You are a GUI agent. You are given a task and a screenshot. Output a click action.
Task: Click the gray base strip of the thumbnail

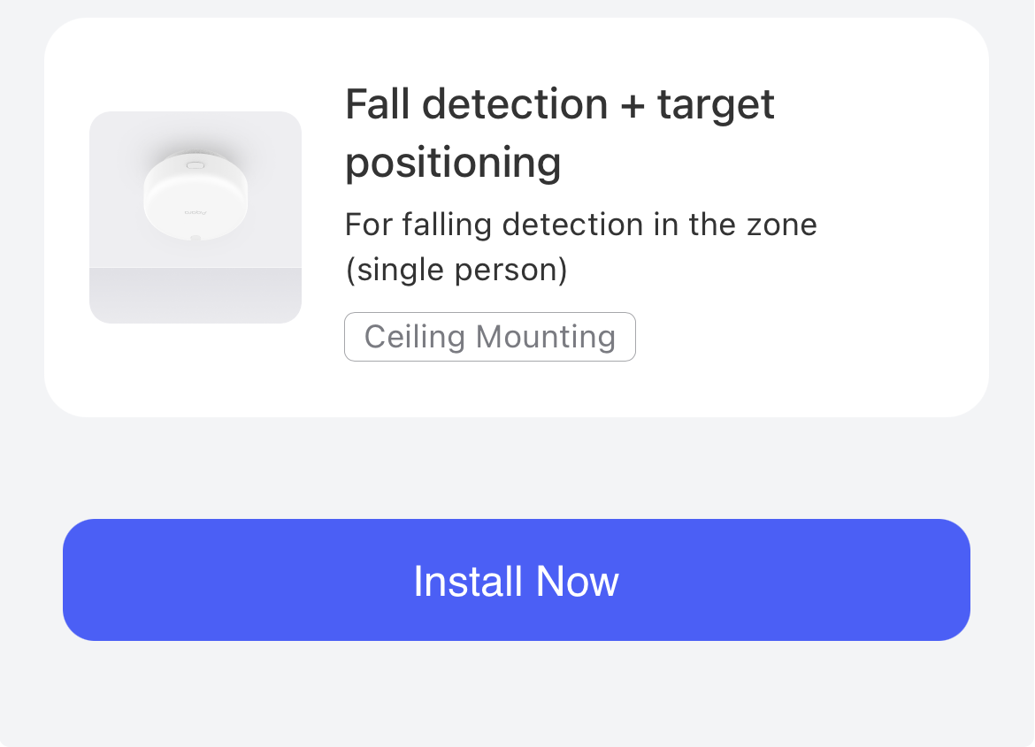click(195, 294)
